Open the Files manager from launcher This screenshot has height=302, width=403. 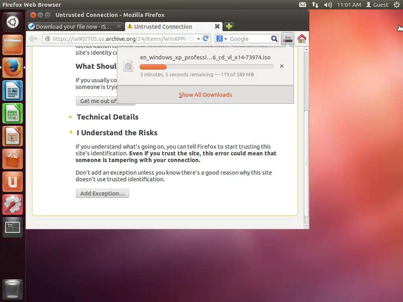(x=12, y=45)
